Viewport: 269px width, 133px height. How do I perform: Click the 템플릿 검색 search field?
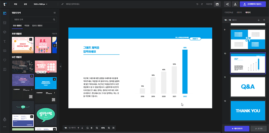(x=32, y=20)
